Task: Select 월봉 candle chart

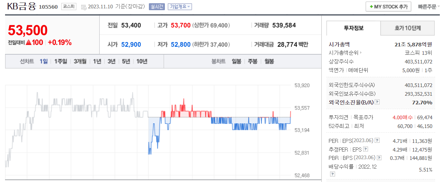Action: [x=269, y=61]
